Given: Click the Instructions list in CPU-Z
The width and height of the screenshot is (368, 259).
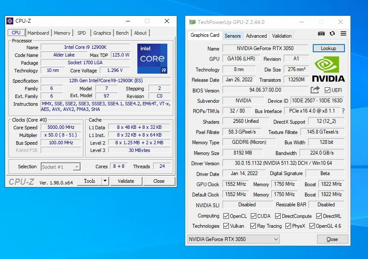Looking at the screenshot, I should [106, 106].
